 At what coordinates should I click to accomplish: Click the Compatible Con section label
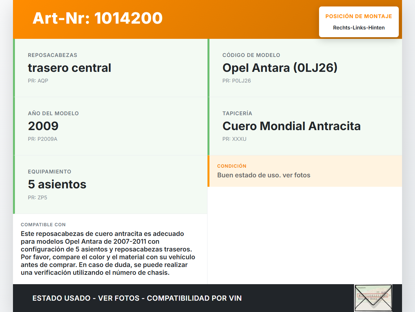[x=43, y=225]
